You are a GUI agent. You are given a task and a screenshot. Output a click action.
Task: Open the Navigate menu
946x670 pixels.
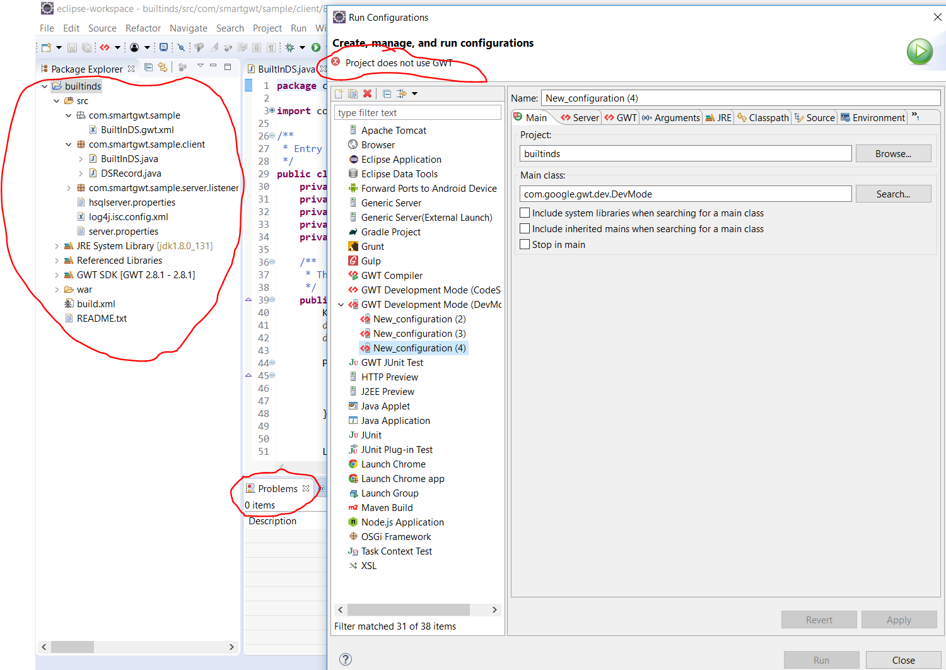pyautogui.click(x=188, y=28)
